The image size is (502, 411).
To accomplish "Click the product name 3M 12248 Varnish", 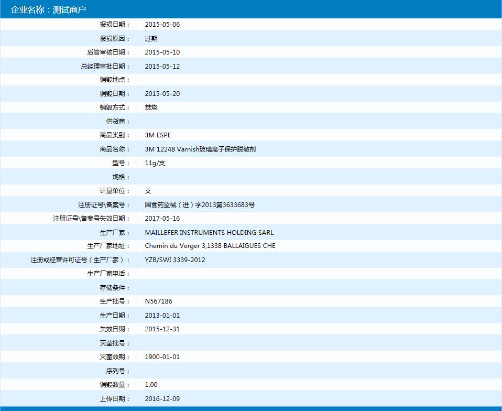I will [x=171, y=149].
